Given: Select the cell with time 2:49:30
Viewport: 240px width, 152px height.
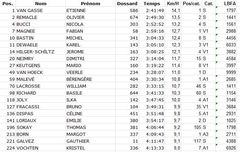Looking at the screenshot, I should 152,17.
